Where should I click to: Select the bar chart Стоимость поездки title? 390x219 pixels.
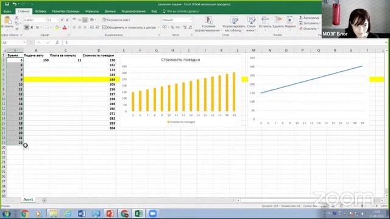pyautogui.click(x=180, y=60)
